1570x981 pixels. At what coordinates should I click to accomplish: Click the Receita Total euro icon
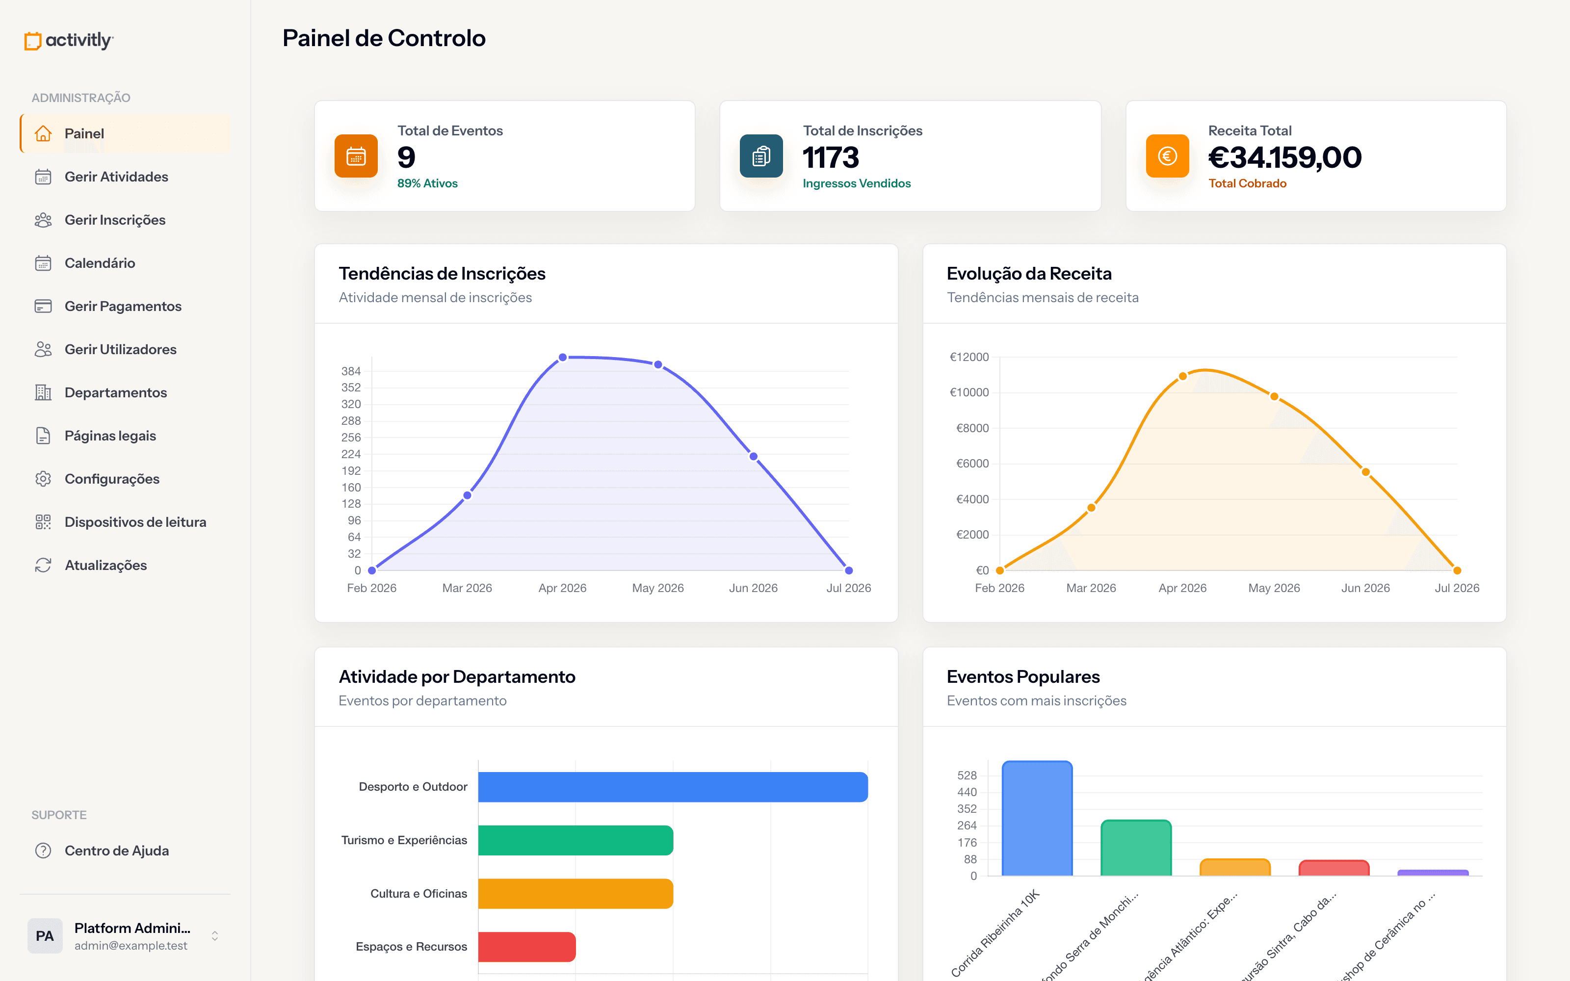(x=1167, y=155)
